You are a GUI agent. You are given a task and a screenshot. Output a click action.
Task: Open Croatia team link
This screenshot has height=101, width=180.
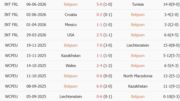point(71,15)
